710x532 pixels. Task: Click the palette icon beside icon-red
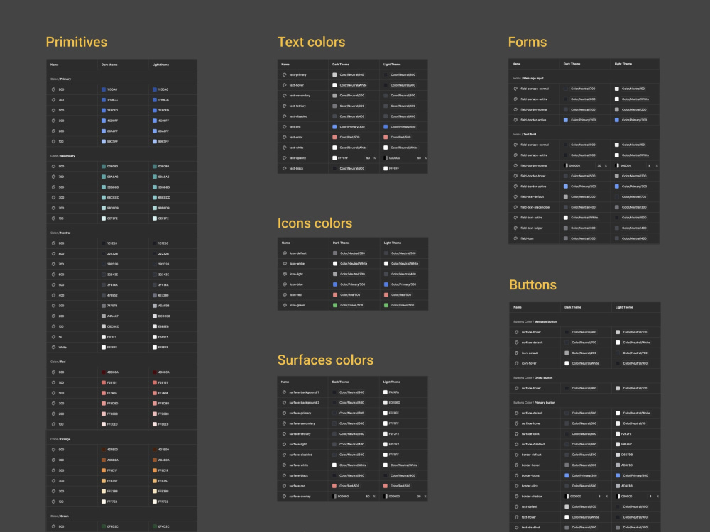click(285, 295)
